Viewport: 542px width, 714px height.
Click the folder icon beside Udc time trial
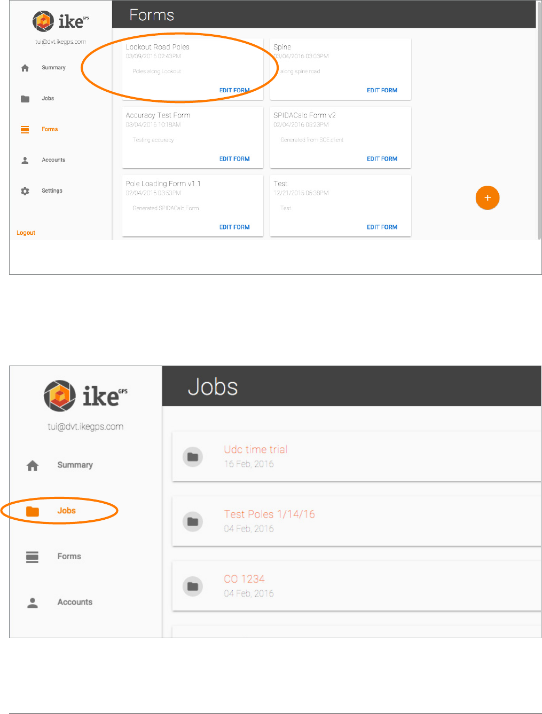tap(193, 457)
